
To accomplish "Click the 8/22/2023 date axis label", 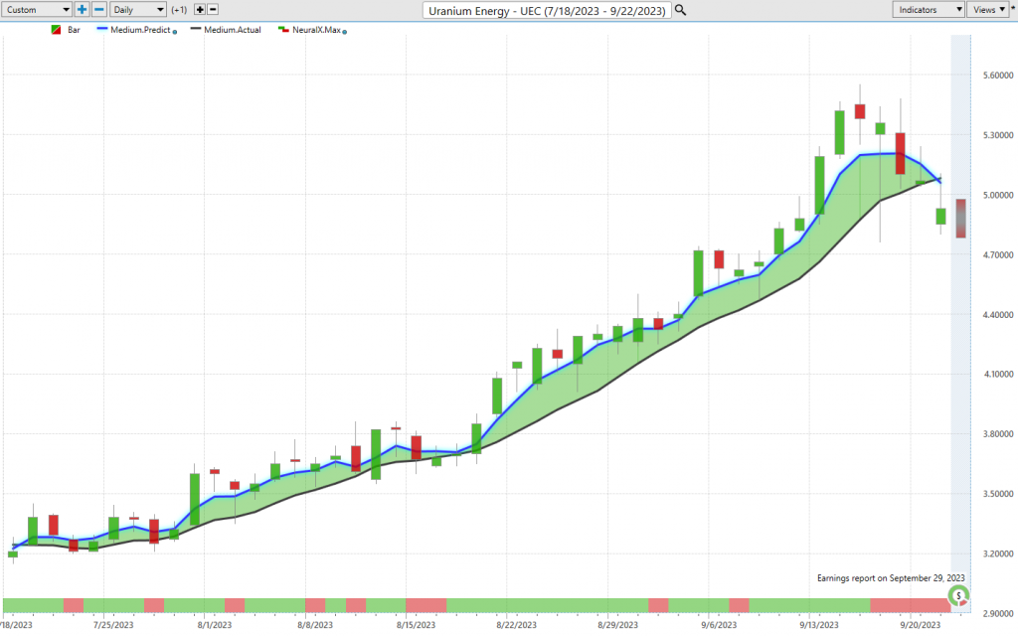I will coord(516,625).
